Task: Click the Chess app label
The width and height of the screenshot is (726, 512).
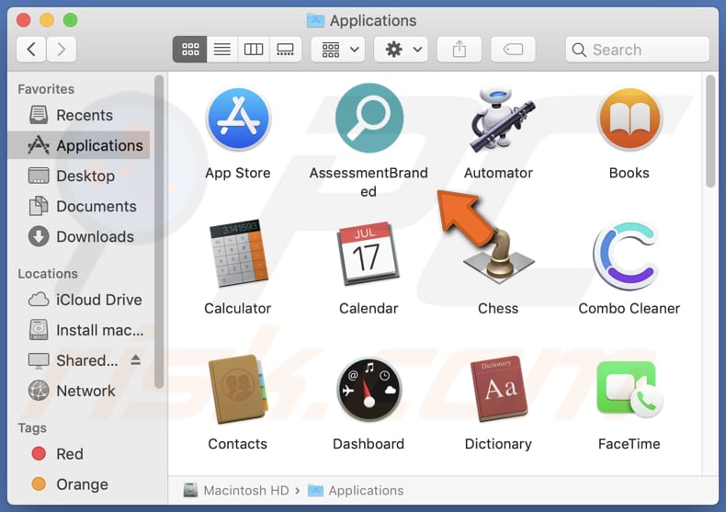Action: coord(498,308)
